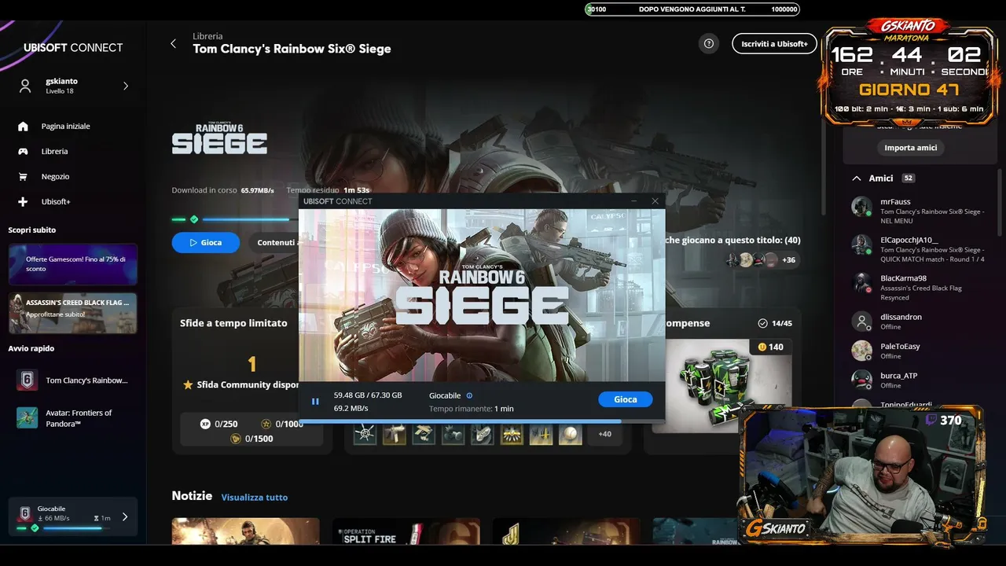Collapse the Amici friends list
This screenshot has width=1006, height=566.
857,178
